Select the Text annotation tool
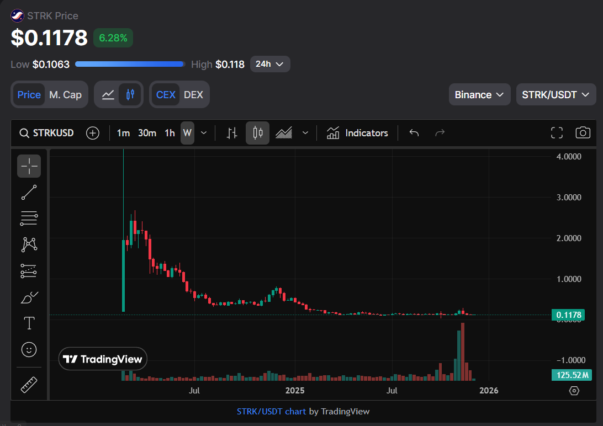The height and width of the screenshot is (426, 603). (x=29, y=323)
